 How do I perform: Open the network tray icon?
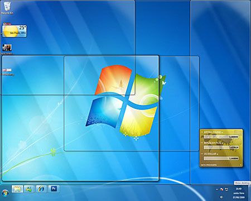click(226, 189)
